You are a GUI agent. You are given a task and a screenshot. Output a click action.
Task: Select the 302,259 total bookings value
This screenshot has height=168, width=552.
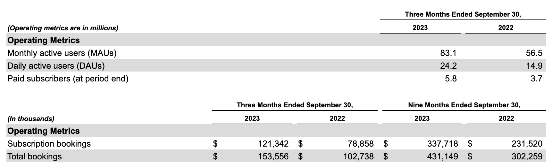[x=527, y=157]
